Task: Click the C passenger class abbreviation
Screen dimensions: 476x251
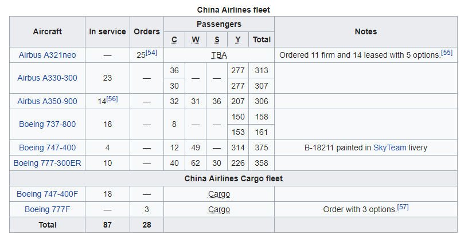Action: pos(174,39)
